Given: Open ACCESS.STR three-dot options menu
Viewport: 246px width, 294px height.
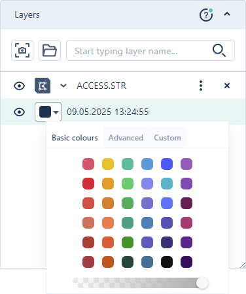Looking at the screenshot, I should pos(201,86).
